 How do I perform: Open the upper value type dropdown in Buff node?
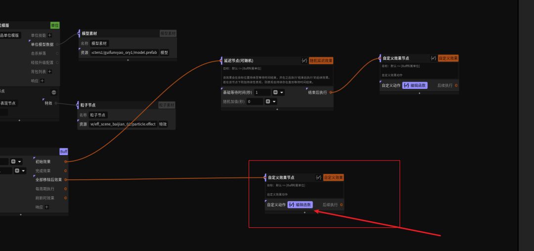point(16,162)
